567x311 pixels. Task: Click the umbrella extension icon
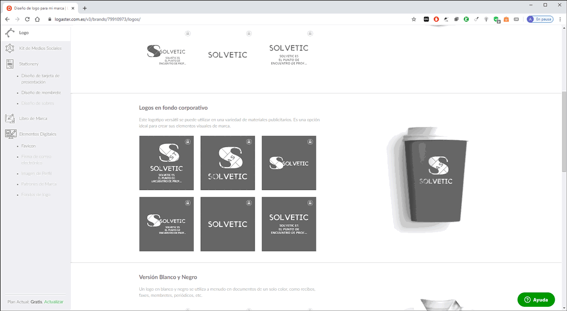(x=446, y=19)
